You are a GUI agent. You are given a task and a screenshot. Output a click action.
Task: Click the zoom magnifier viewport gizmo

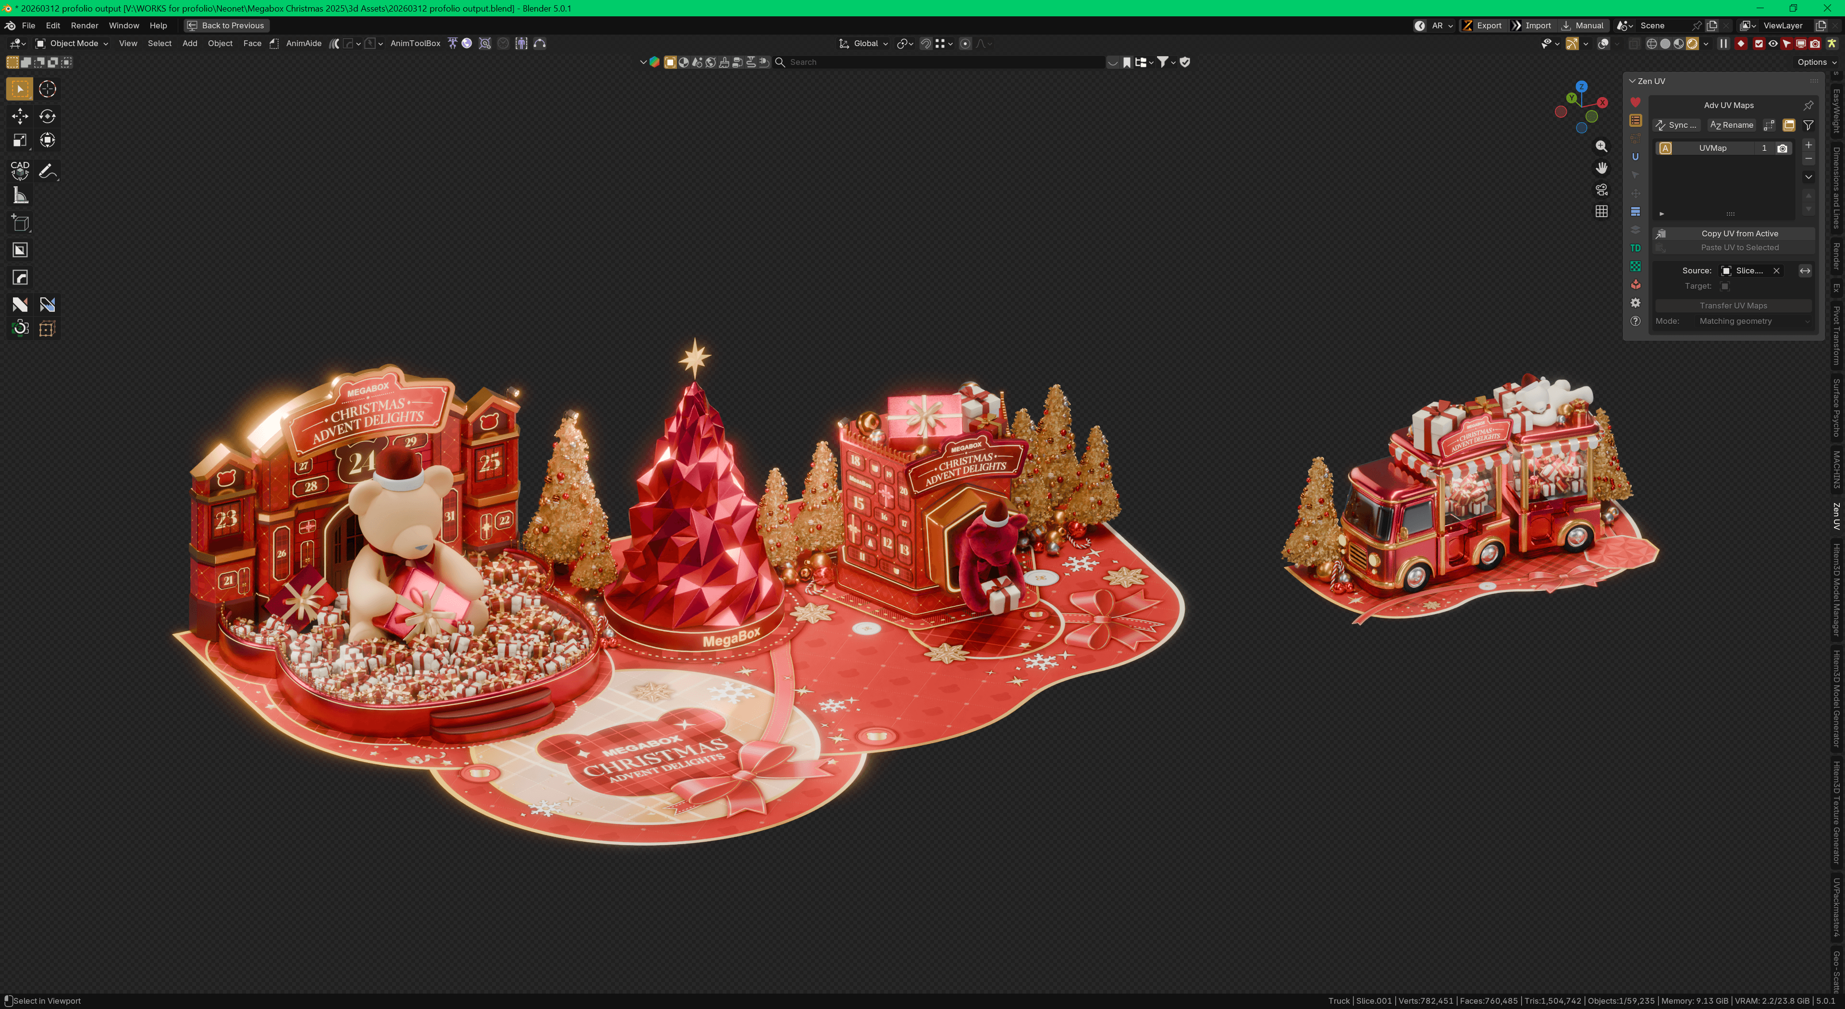click(1601, 147)
